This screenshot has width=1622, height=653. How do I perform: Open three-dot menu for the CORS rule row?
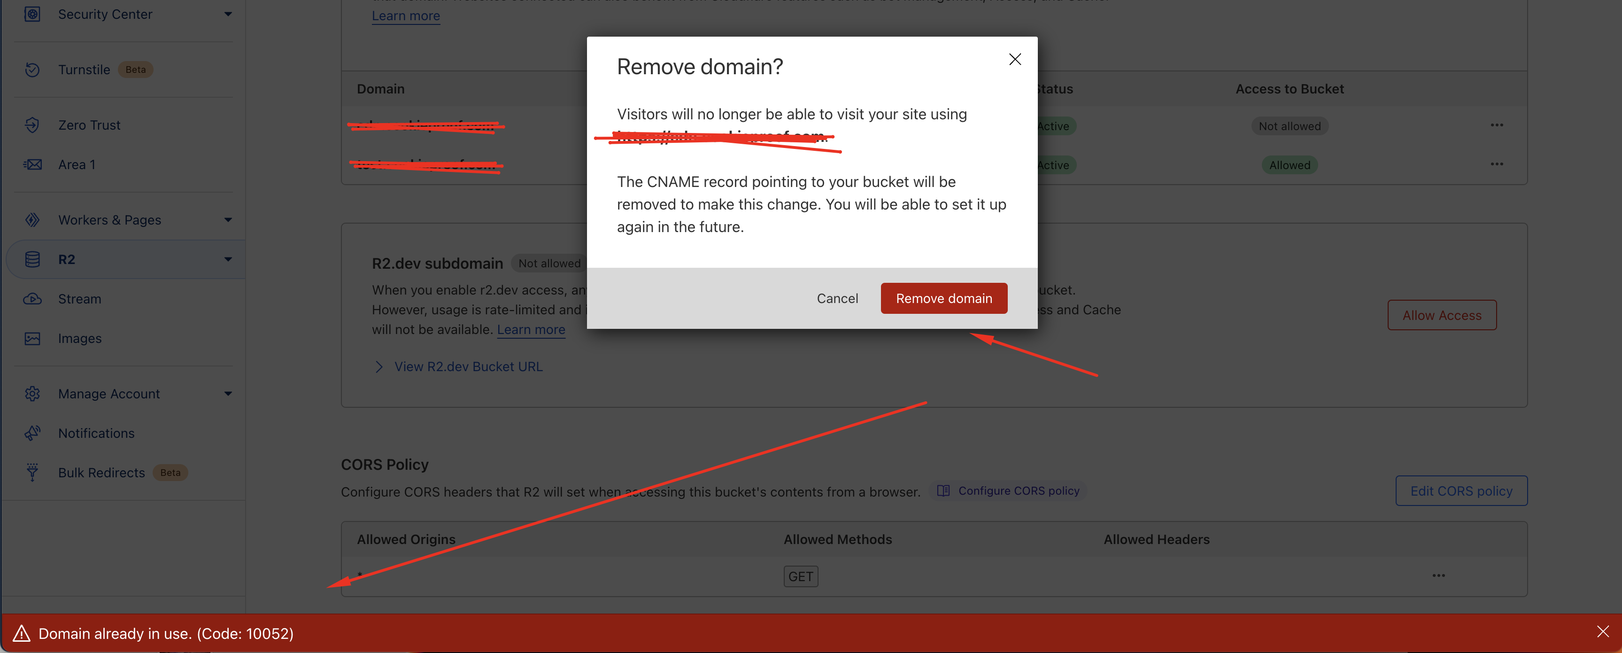(x=1438, y=575)
